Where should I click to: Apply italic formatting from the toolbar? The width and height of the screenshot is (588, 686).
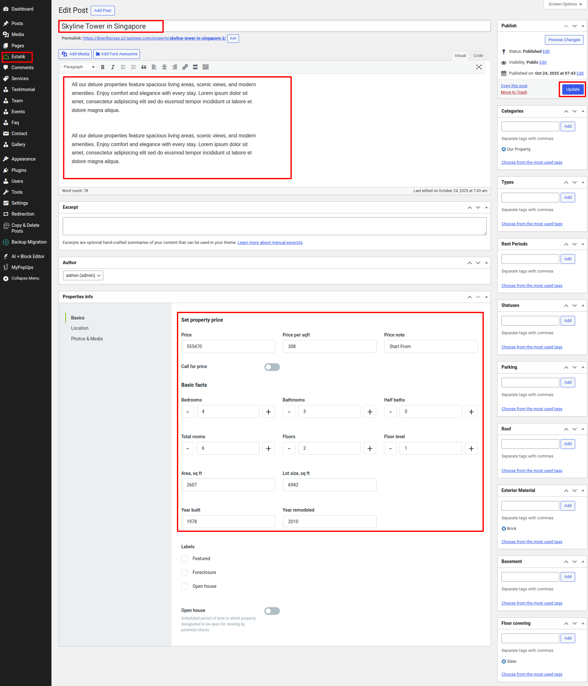(113, 67)
